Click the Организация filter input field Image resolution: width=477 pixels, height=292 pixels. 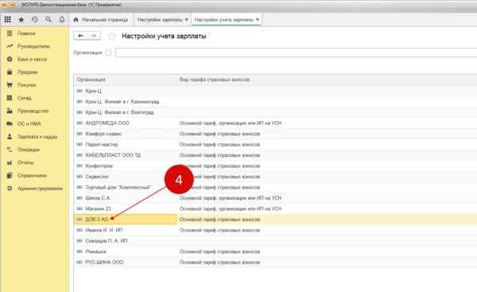click(296, 53)
